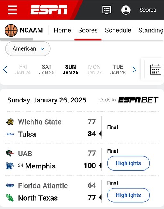164x209 pixels.
Task: Open Highlights for UAB vs Memphis
Action: [x=128, y=163]
